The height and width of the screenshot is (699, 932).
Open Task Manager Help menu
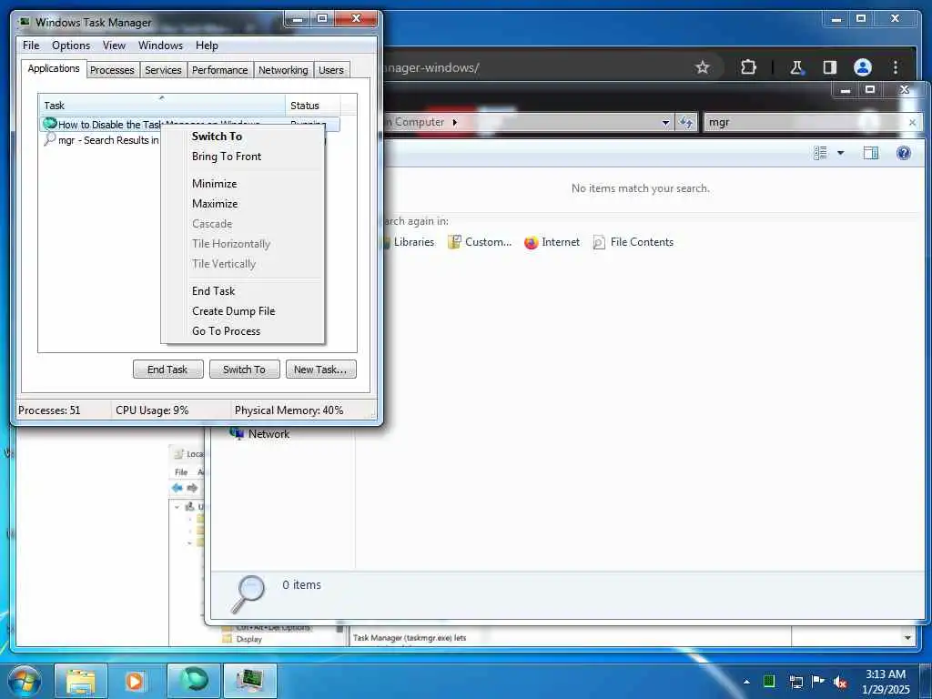pos(207,46)
